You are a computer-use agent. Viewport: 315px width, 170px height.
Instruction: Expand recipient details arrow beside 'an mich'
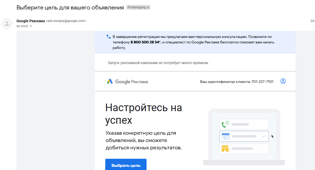pos(31,26)
